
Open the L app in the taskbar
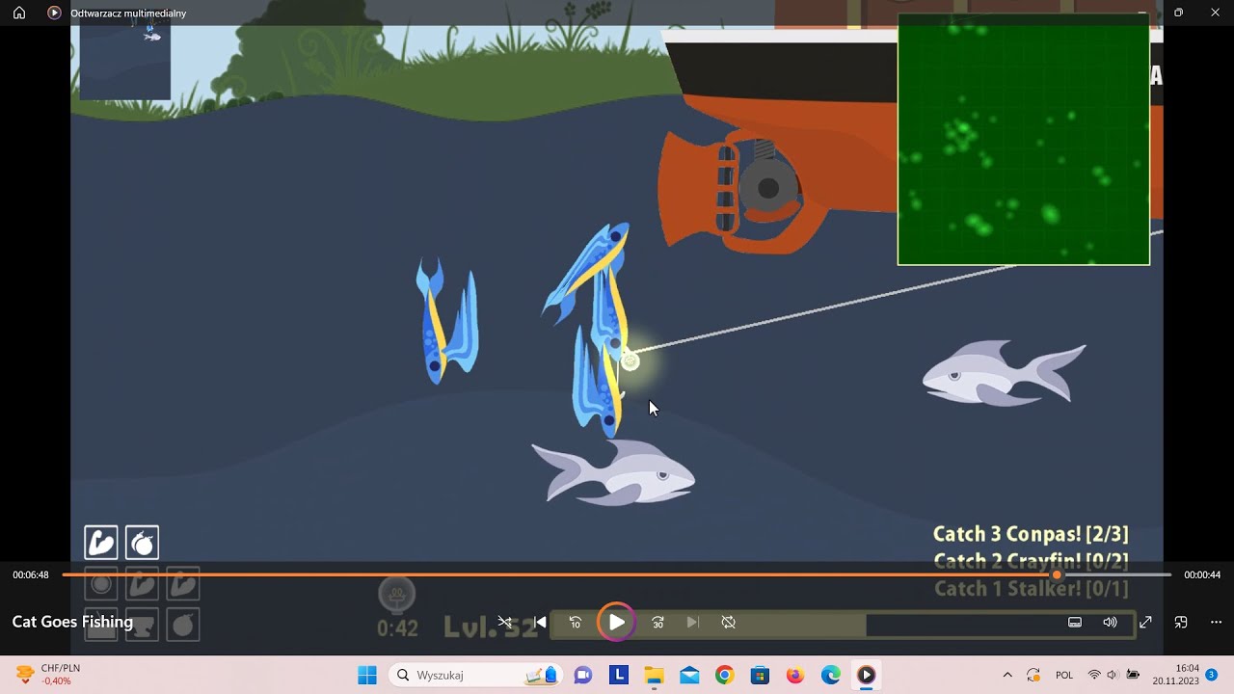pyautogui.click(x=619, y=675)
